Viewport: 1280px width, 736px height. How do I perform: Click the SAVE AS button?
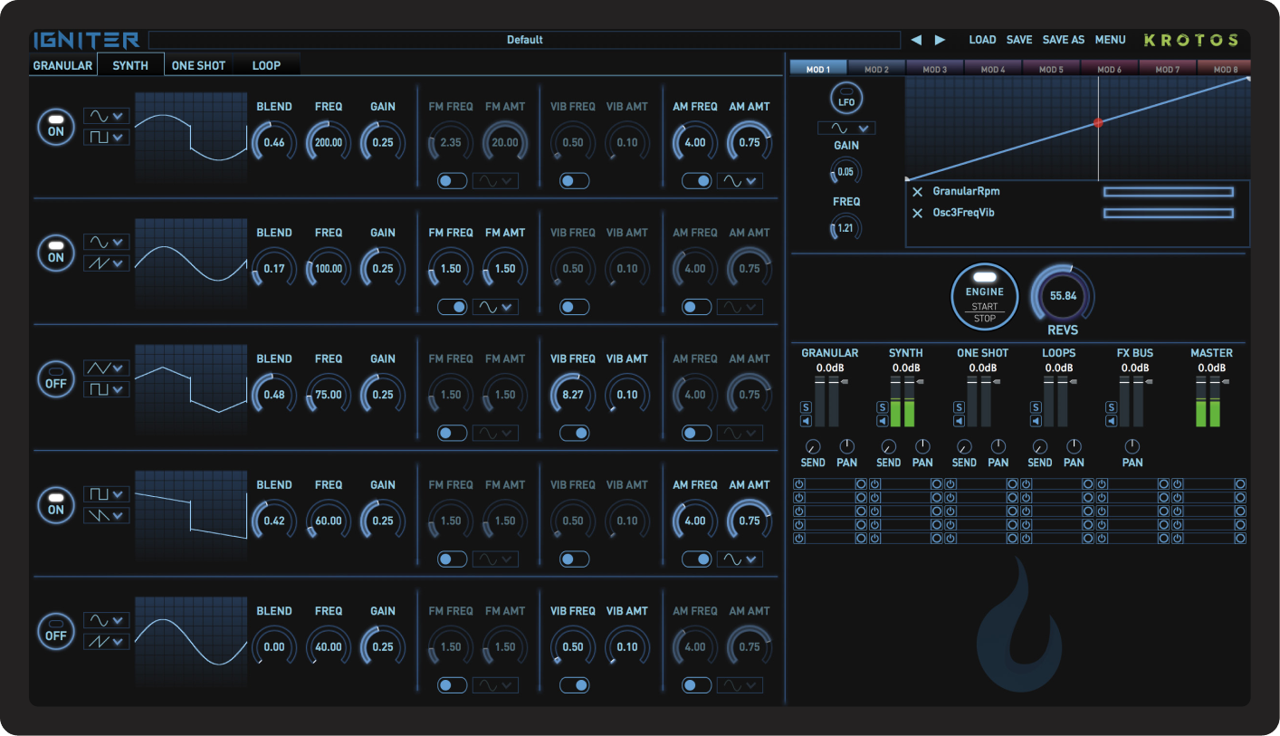coord(1064,40)
